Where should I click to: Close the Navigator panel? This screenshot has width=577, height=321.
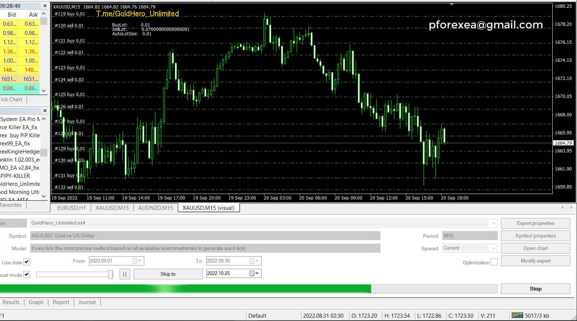(45, 110)
